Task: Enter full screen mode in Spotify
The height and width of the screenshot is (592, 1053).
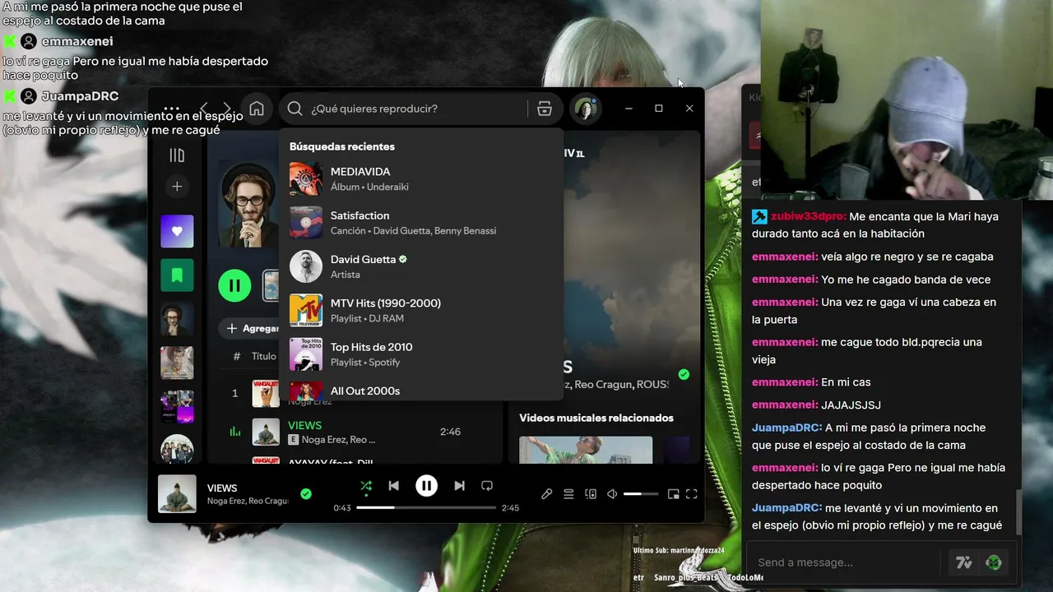Action: [691, 494]
